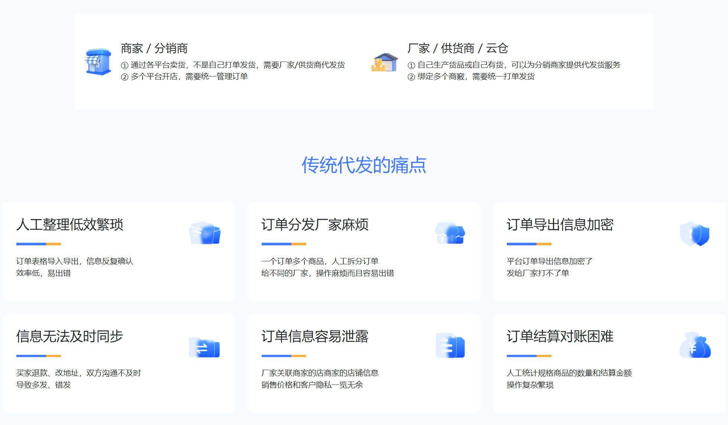This screenshot has height=425, width=728.
Task: Select the 订单结算对账困难 card title
Action: (560, 336)
